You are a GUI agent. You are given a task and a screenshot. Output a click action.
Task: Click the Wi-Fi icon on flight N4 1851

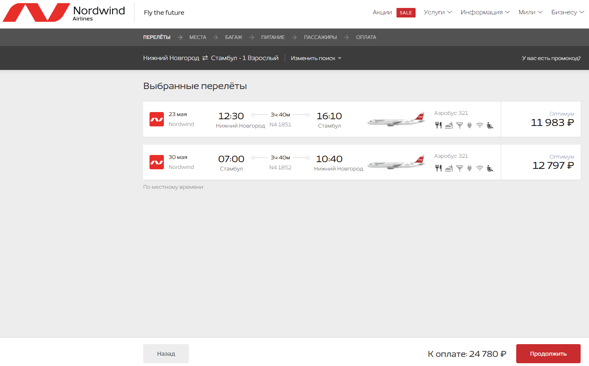point(480,125)
